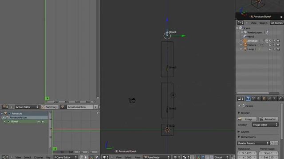The image size is (284, 159).
Task: Select the Render properties tab icon
Action: click(248, 98)
